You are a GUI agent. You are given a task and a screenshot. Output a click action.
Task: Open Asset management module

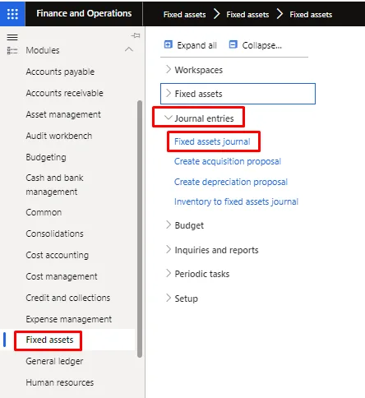click(x=63, y=114)
